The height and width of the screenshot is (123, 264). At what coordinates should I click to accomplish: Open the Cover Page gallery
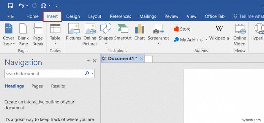click(9, 35)
